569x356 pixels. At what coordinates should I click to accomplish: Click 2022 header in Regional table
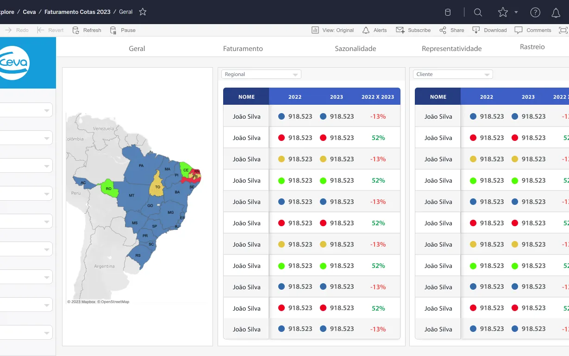click(295, 97)
